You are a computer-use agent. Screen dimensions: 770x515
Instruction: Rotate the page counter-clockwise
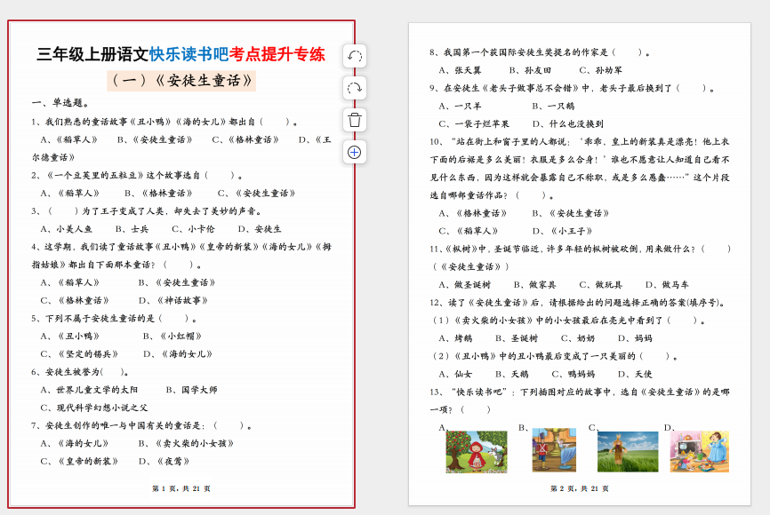pyautogui.click(x=355, y=56)
